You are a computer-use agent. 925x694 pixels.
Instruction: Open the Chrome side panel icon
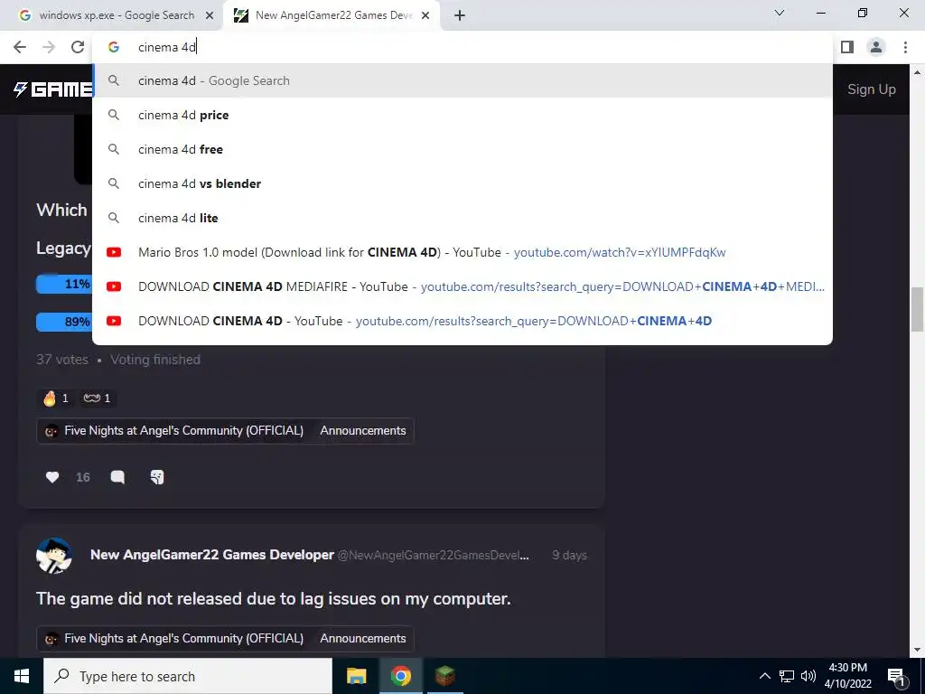point(847,47)
